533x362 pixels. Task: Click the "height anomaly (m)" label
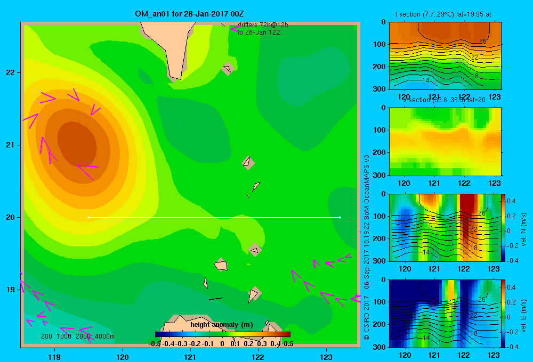(x=222, y=325)
